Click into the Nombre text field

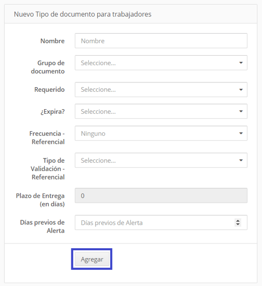point(161,41)
